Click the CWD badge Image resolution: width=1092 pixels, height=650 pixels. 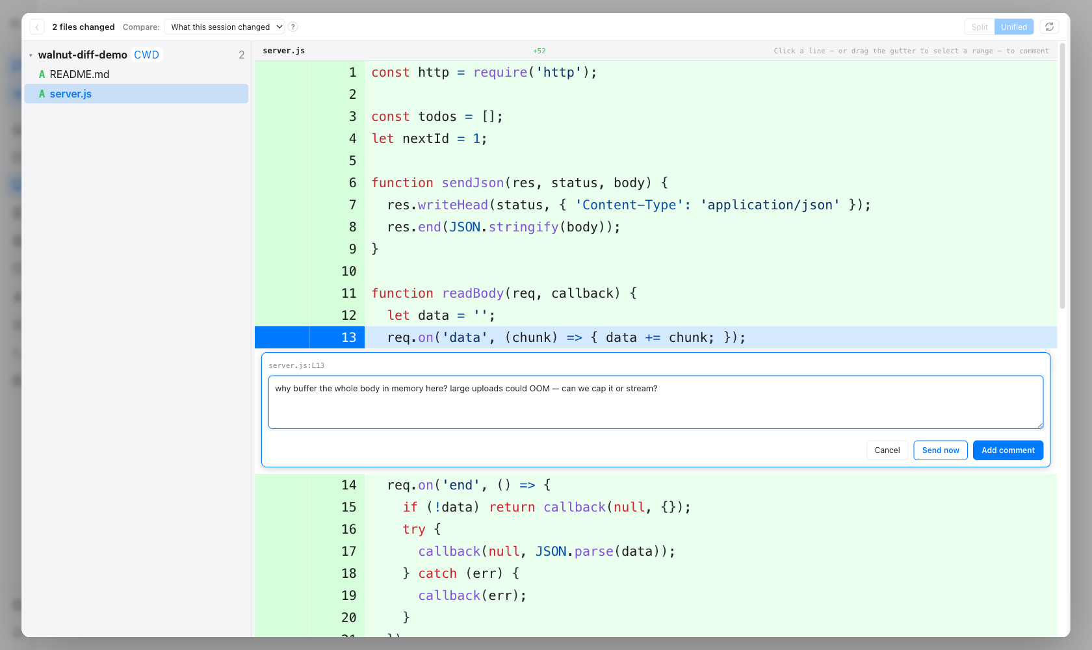tap(146, 55)
